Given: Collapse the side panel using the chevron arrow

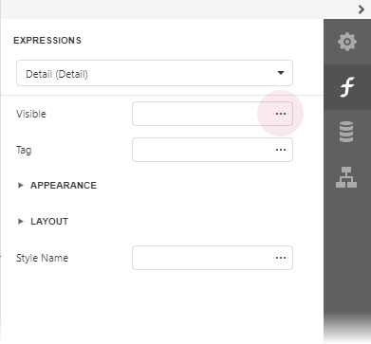Looking at the screenshot, I should pyautogui.click(x=362, y=9).
